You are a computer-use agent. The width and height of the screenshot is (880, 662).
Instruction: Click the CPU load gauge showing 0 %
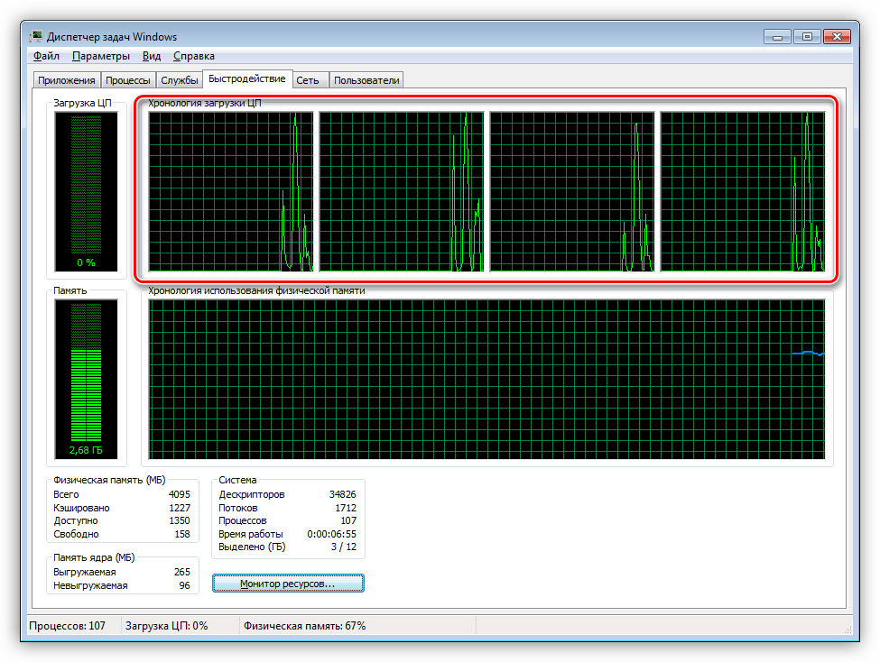[86, 191]
